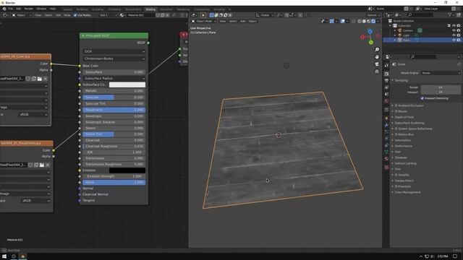The height and width of the screenshot is (260, 463).
Task: Open the outliner filter funnel icon
Action: click(450, 14)
